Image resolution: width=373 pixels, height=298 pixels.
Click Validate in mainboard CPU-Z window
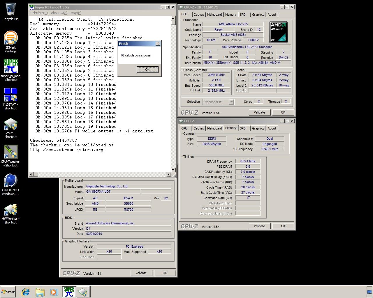141,273
